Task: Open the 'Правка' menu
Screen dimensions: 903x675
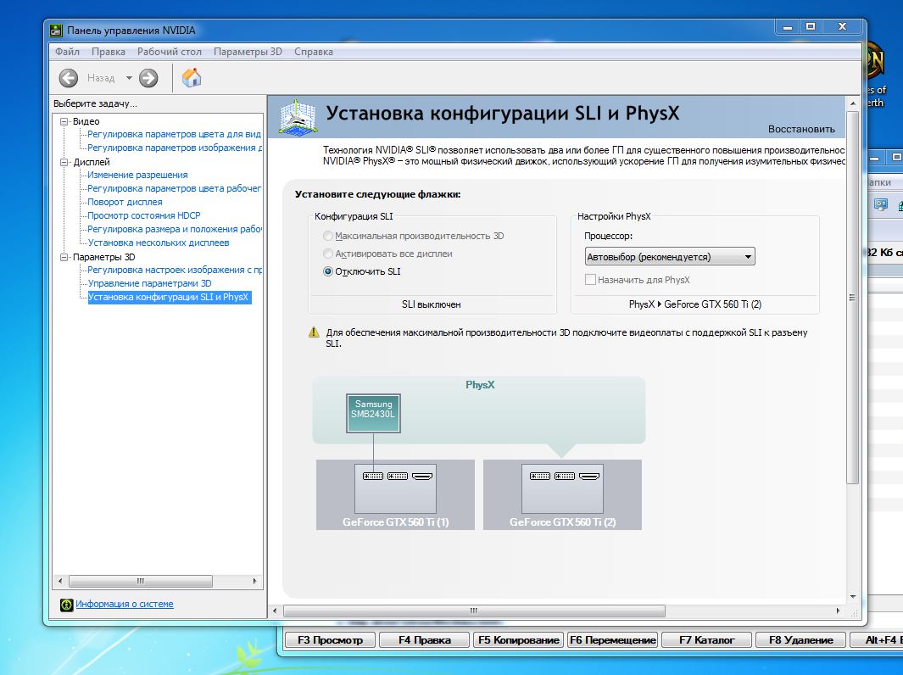Action: pyautogui.click(x=109, y=51)
